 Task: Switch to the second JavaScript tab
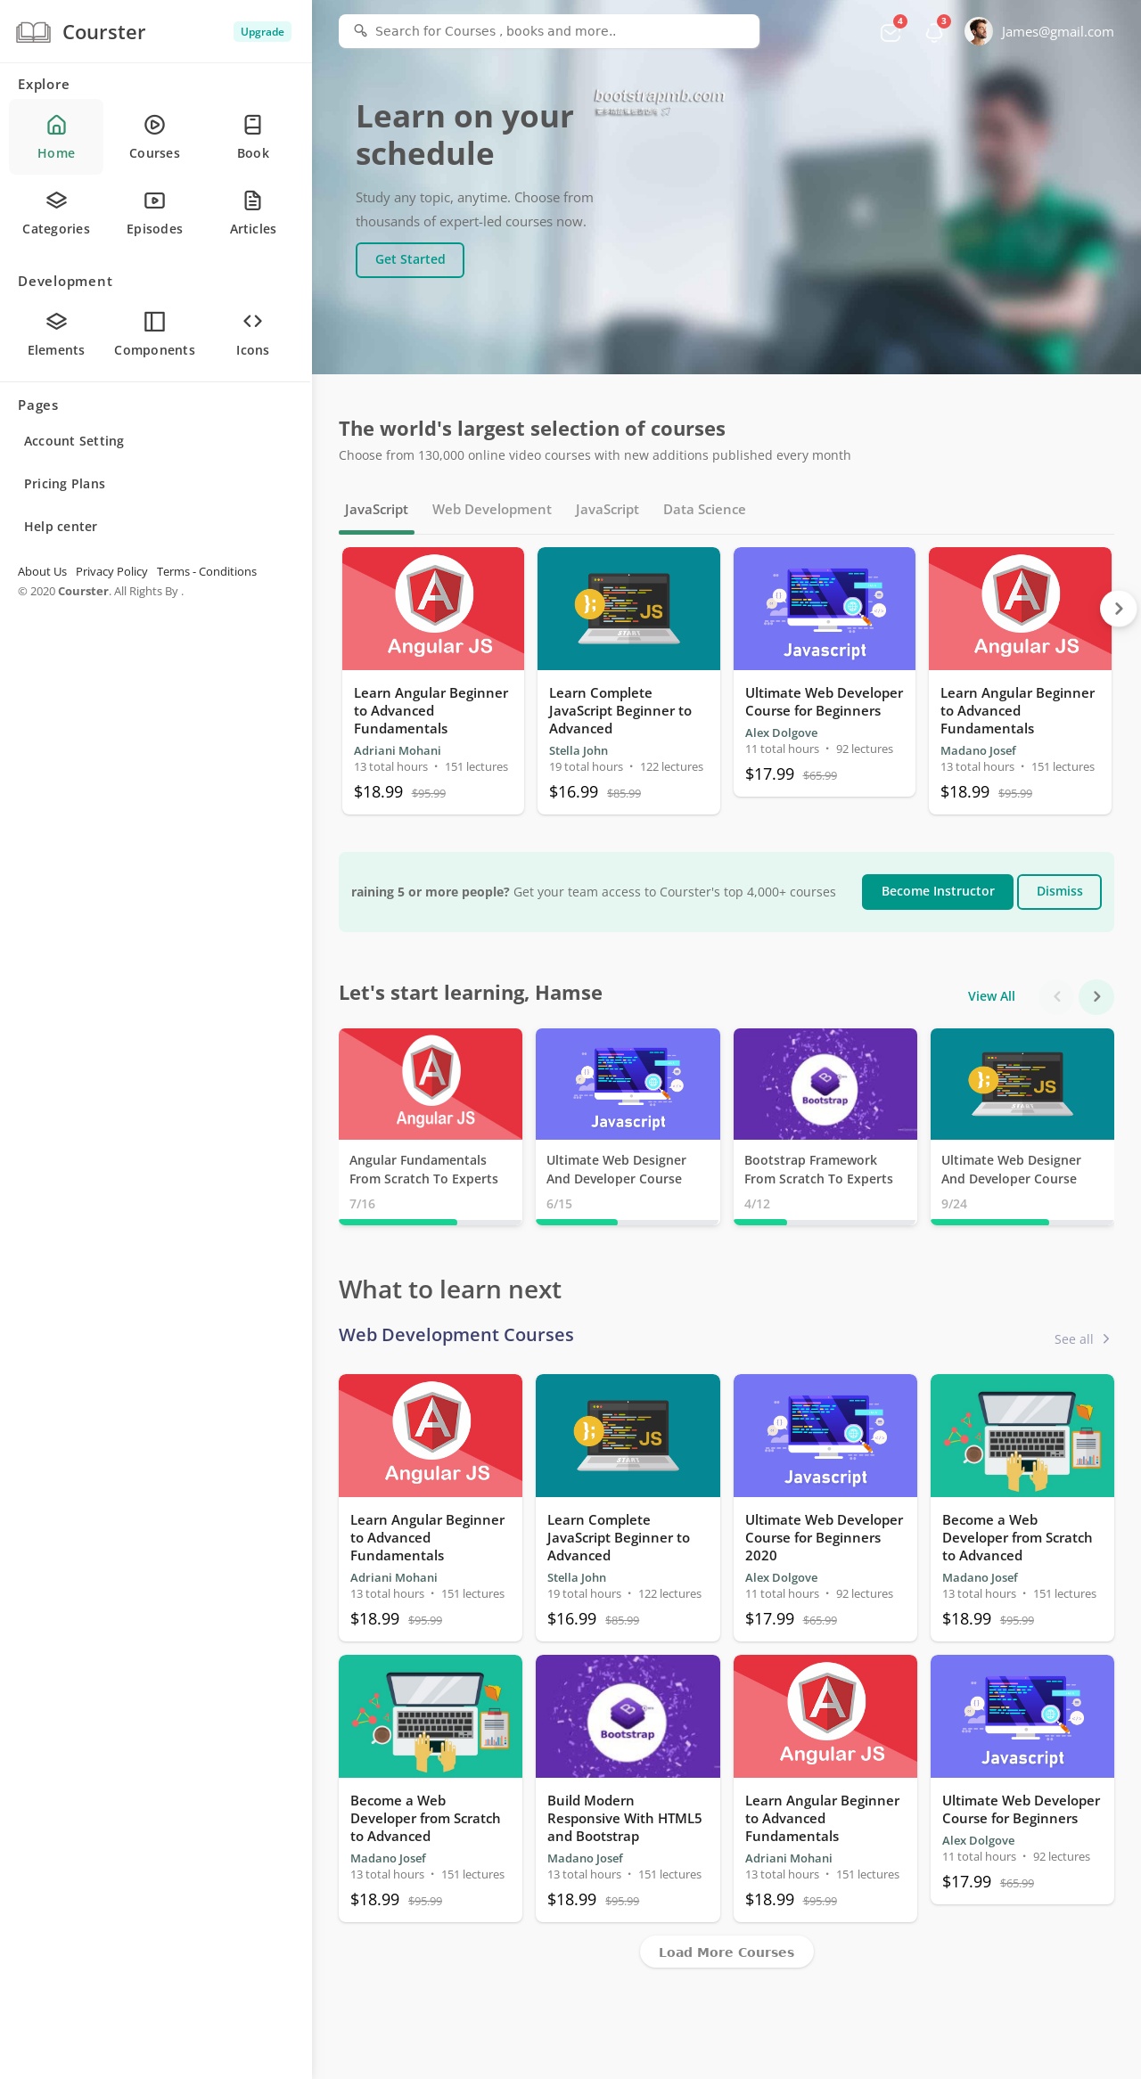coord(607,510)
